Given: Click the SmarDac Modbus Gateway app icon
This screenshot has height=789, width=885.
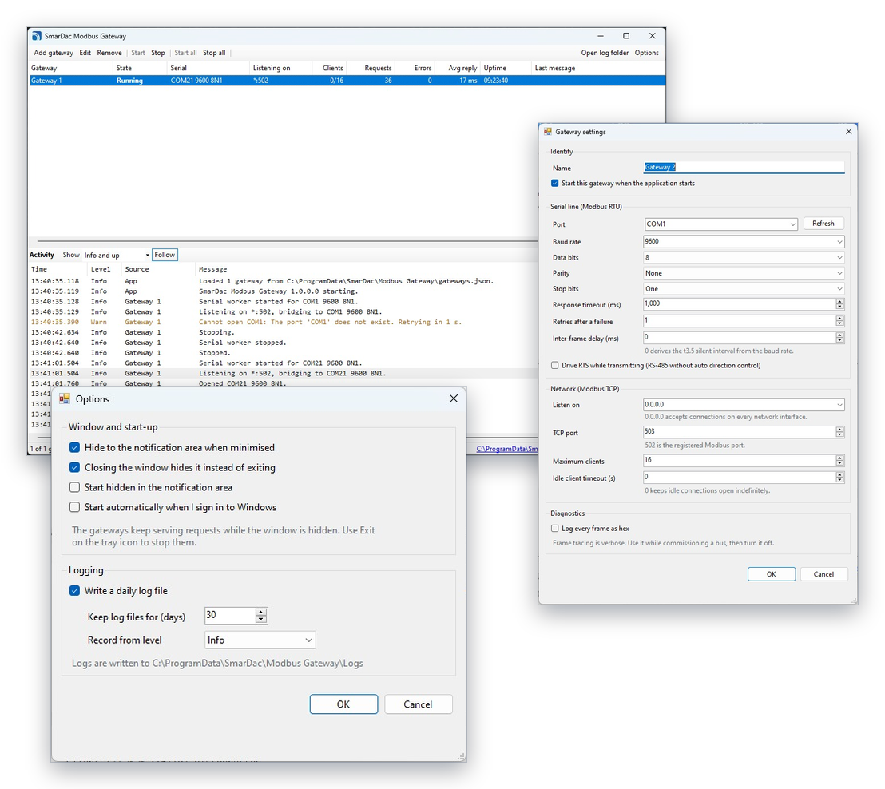Looking at the screenshot, I should click(37, 36).
